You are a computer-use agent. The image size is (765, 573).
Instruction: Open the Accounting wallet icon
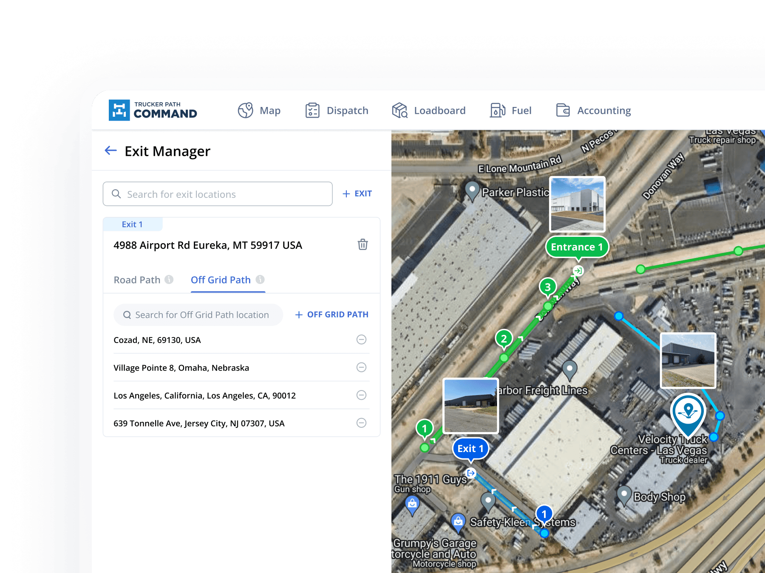point(563,110)
